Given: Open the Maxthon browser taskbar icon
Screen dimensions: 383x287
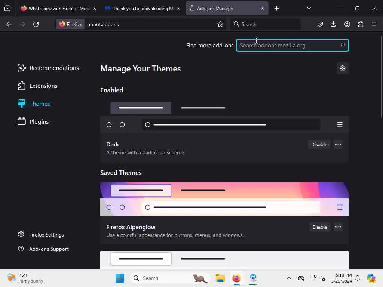Looking at the screenshot, I should click(x=253, y=278).
